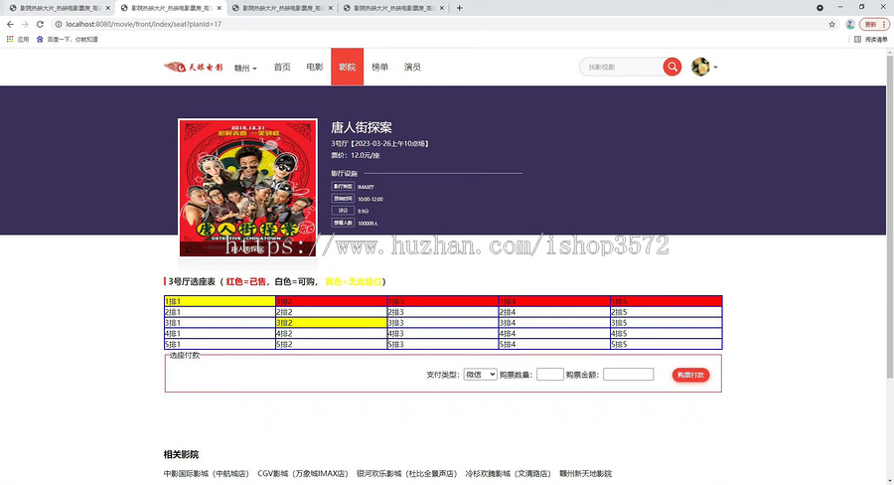The width and height of the screenshot is (894, 485).
Task: Click the 唐人街探案 movie title
Action: (362, 127)
